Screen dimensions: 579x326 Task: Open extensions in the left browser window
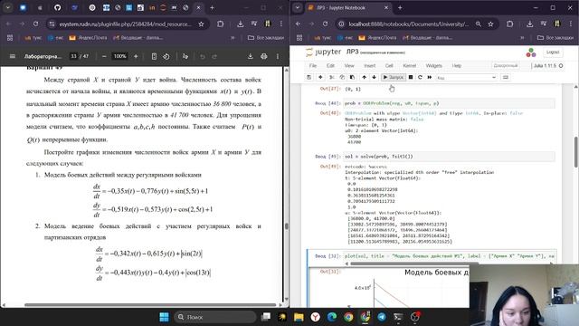pyautogui.click(x=221, y=24)
